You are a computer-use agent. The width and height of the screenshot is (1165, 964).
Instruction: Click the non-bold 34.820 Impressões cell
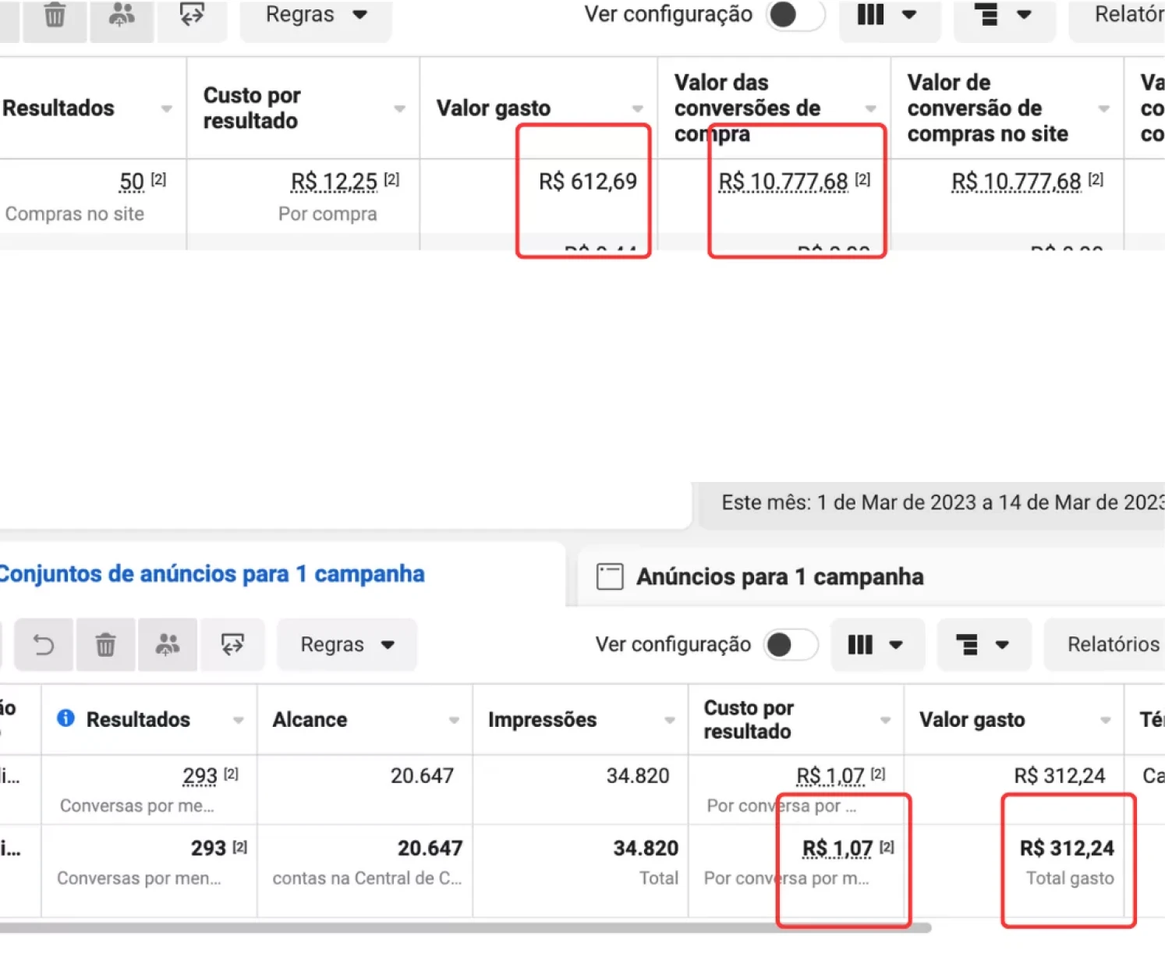[x=638, y=775]
